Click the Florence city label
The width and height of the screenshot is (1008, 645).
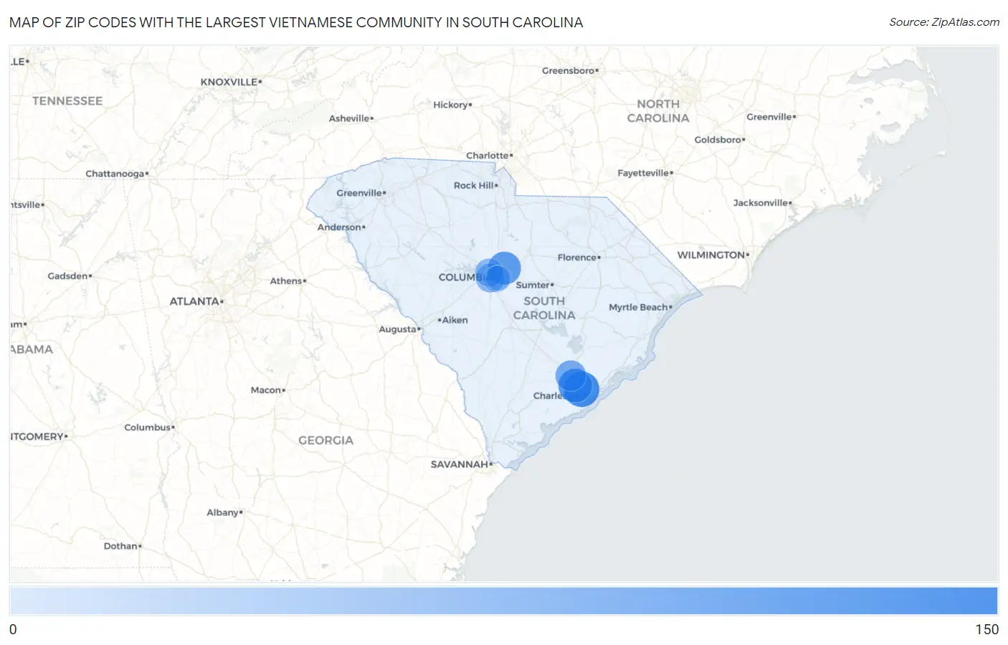(x=577, y=258)
